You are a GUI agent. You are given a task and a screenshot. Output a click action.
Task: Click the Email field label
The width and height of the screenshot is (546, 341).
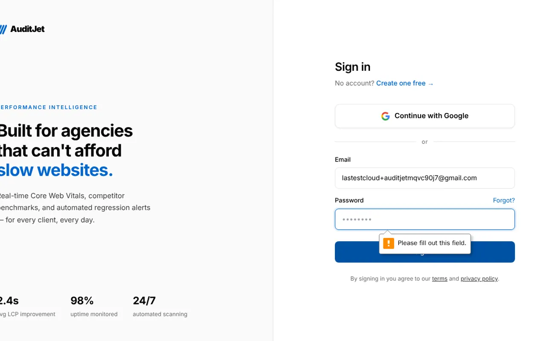point(343,159)
